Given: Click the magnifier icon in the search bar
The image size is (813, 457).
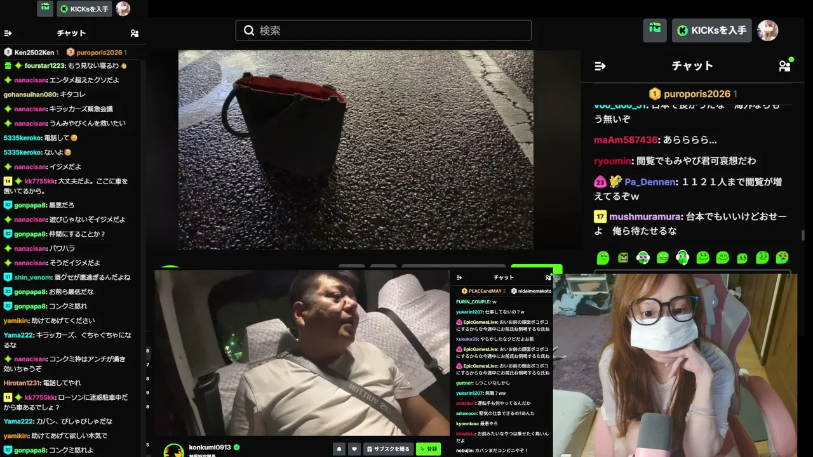Looking at the screenshot, I should pyautogui.click(x=249, y=30).
